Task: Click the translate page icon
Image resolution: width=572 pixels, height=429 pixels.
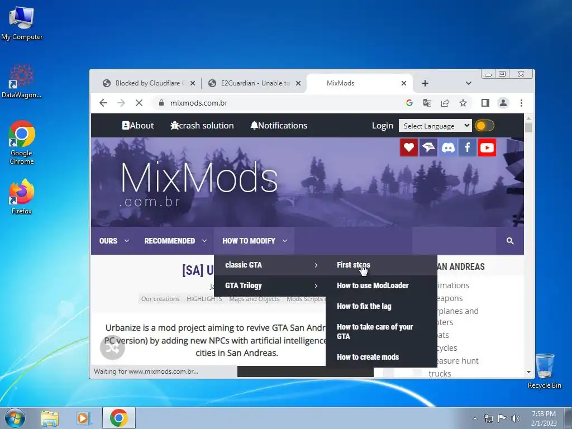Action: [x=427, y=103]
